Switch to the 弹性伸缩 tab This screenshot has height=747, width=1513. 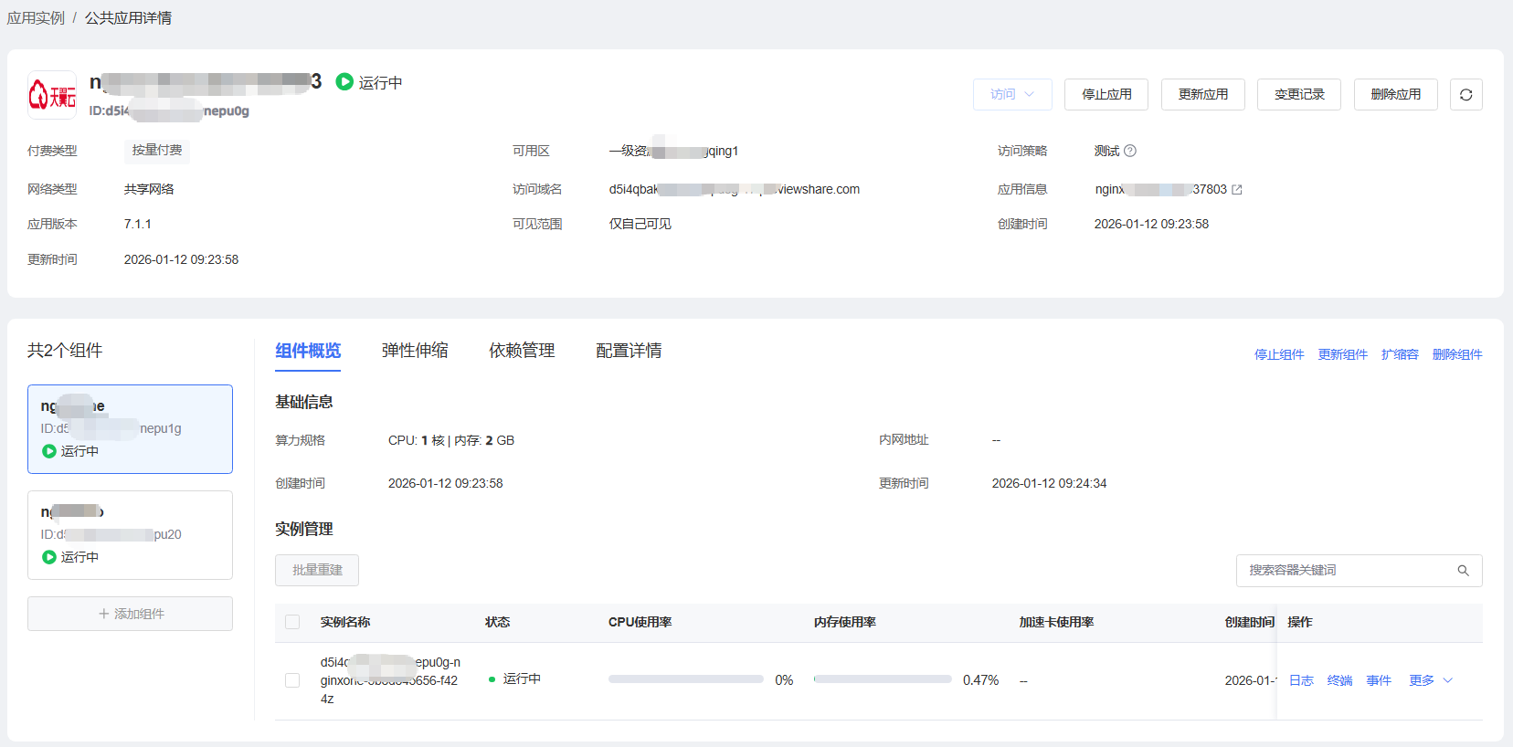415,351
